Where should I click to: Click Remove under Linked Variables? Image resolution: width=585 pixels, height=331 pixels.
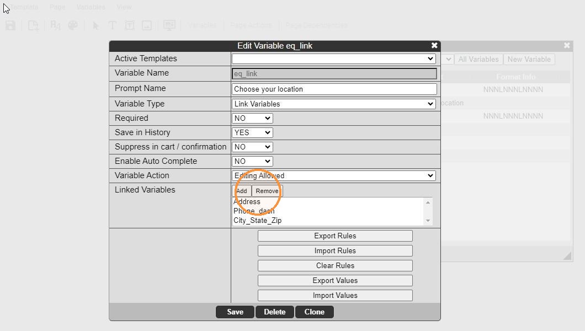click(267, 191)
